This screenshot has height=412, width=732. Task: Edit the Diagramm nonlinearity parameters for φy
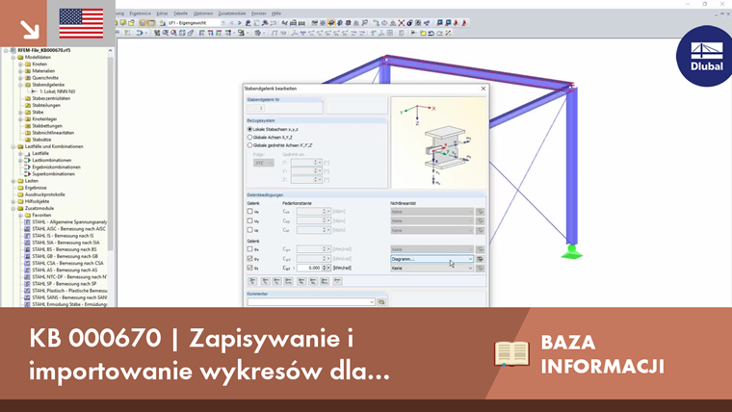pos(480,259)
